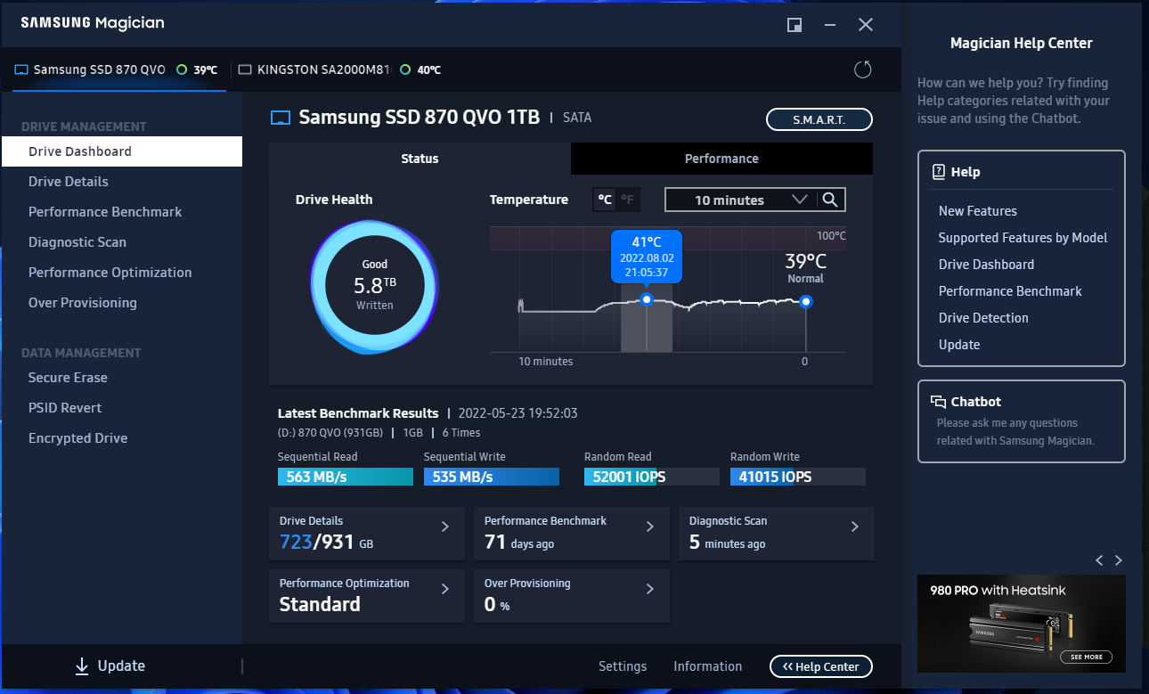
Task: Switch to the Status tab
Action: coord(420,159)
